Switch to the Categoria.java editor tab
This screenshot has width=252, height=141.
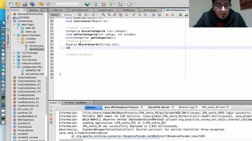[106, 10]
